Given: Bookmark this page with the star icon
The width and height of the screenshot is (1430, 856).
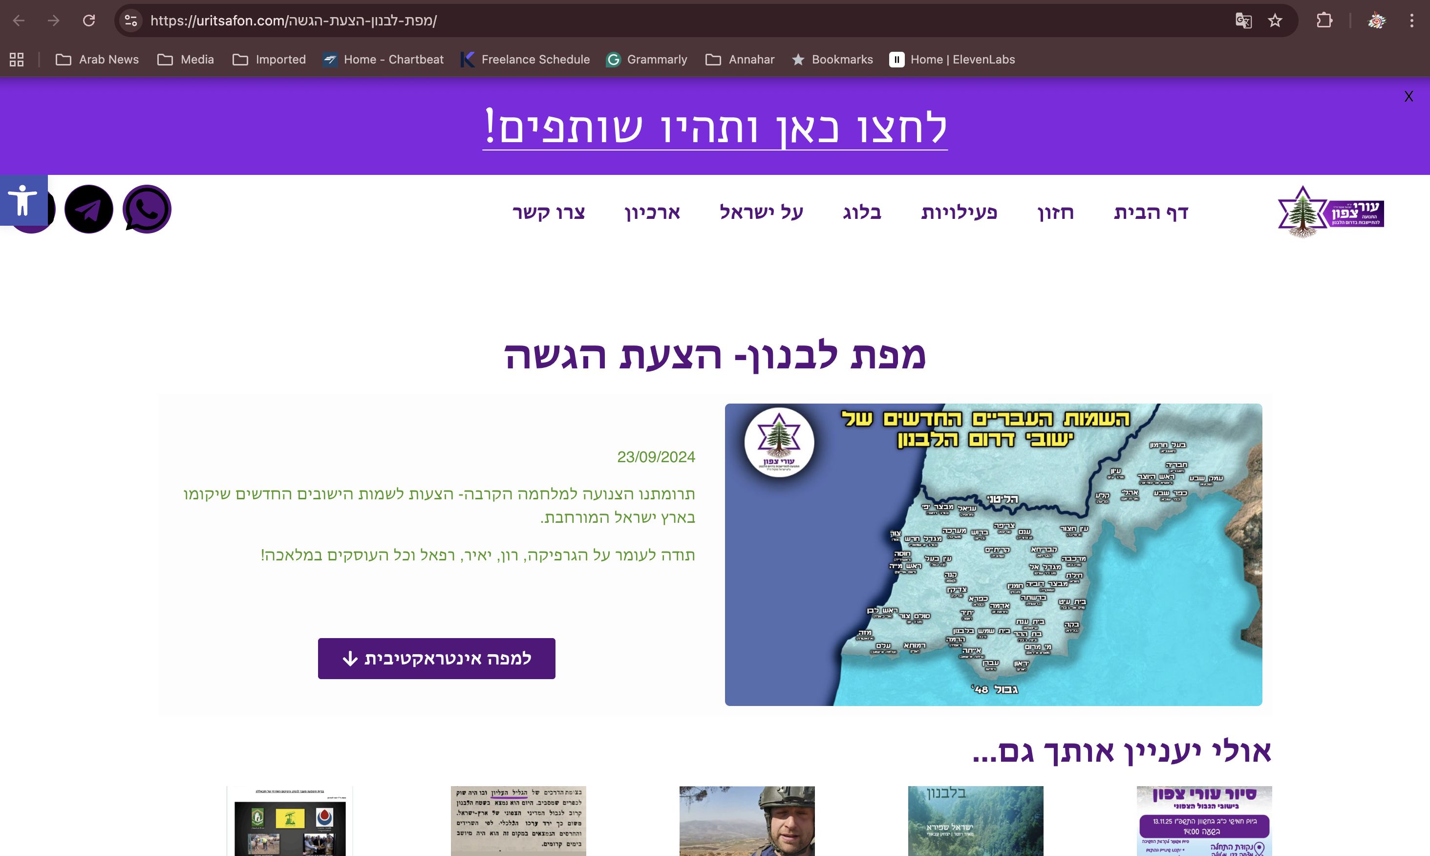Looking at the screenshot, I should tap(1275, 21).
